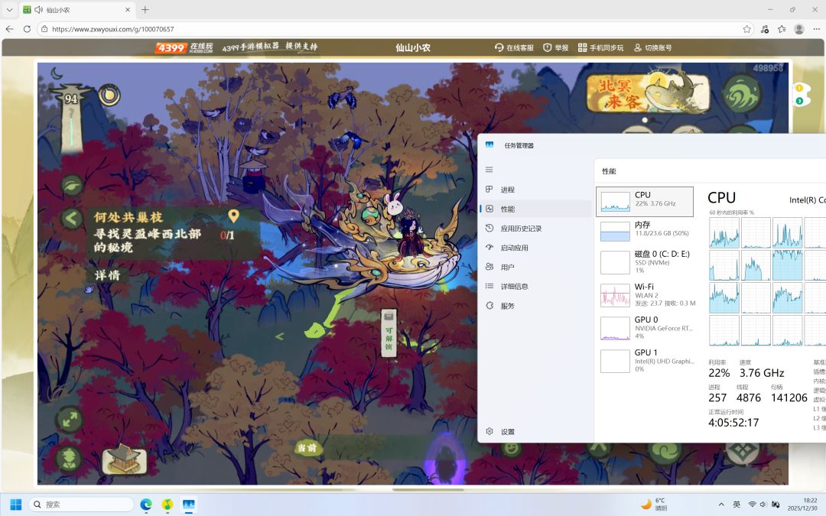
Task: Click the 141206 handles value
Action: click(x=789, y=398)
